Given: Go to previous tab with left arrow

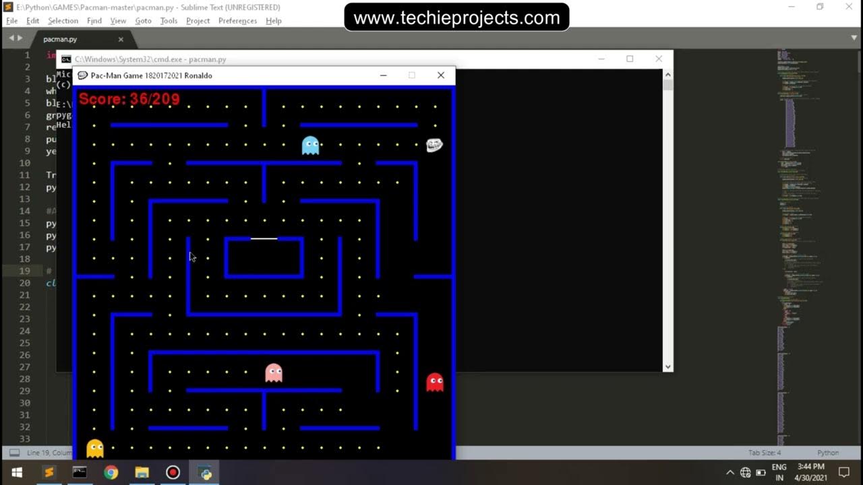Looking at the screenshot, I should (11, 38).
